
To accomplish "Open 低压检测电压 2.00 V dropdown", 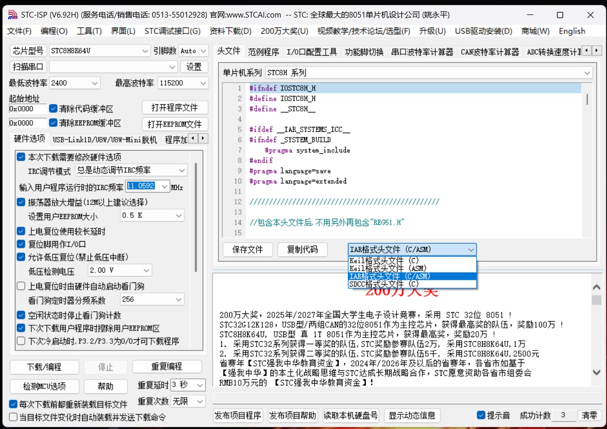I will (x=120, y=271).
